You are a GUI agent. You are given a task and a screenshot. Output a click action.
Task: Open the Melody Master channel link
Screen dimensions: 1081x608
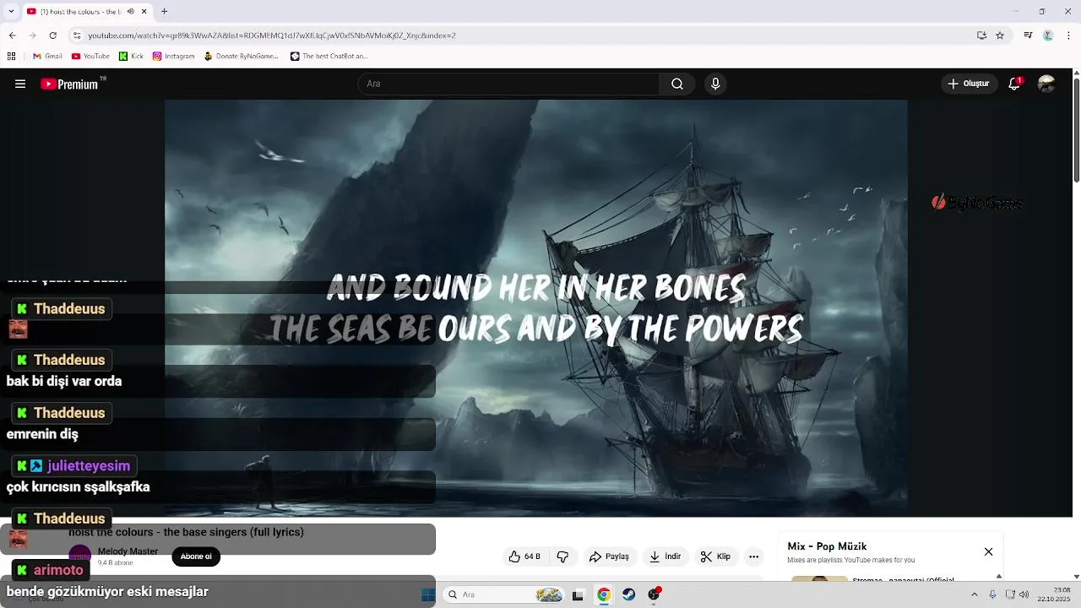[x=128, y=551]
